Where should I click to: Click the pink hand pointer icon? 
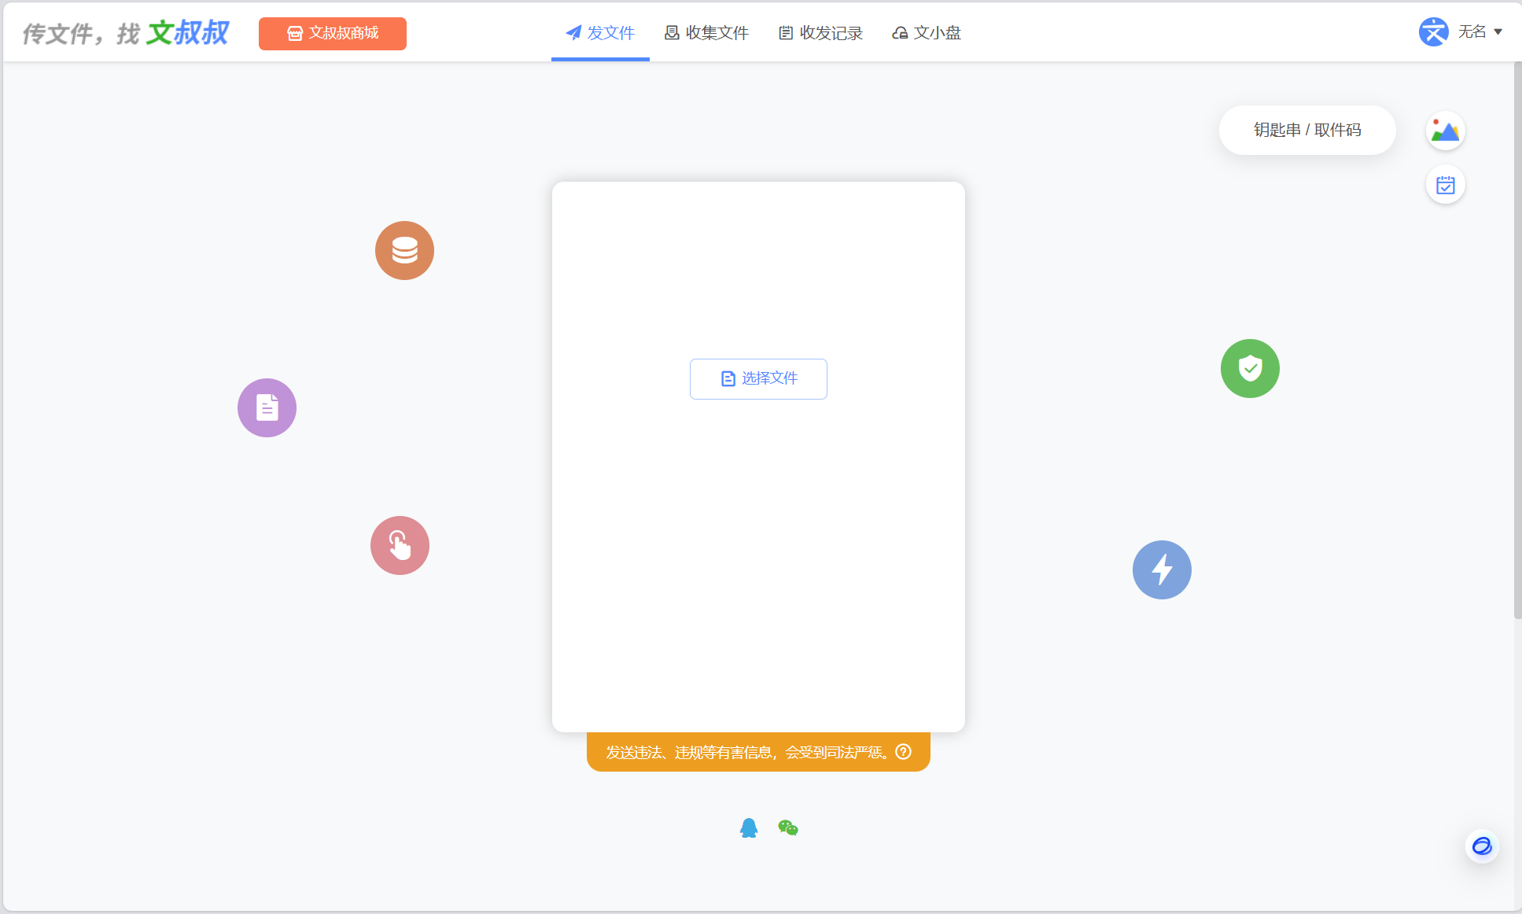[400, 546]
